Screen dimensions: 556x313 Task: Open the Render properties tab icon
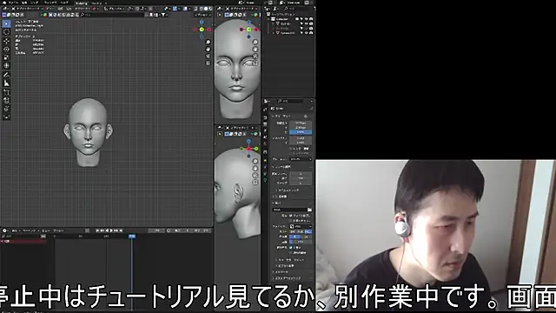pyautogui.click(x=265, y=117)
